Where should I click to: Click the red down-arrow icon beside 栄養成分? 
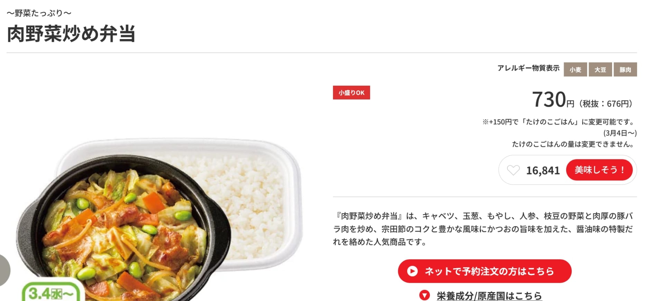click(424, 295)
